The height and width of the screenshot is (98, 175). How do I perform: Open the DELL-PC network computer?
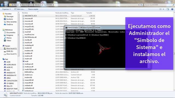(9, 86)
